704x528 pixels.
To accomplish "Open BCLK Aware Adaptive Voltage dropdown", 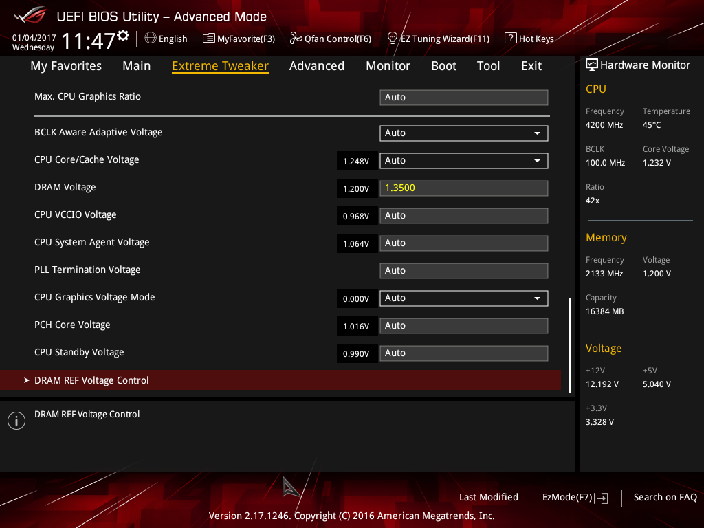I will pyautogui.click(x=464, y=133).
